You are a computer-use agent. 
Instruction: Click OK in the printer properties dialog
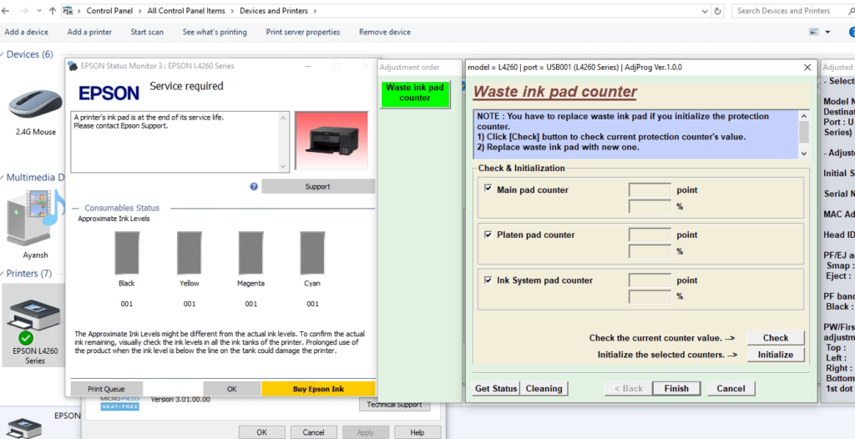tap(261, 432)
